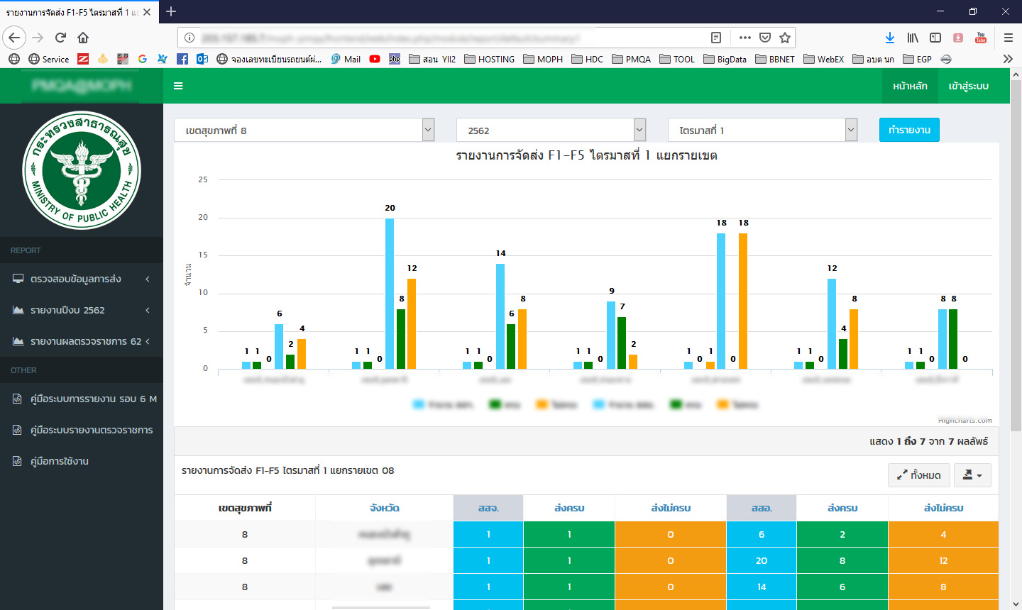Open the Facebook bookmark icon
Image resolution: width=1022 pixels, height=610 pixels.
click(182, 59)
